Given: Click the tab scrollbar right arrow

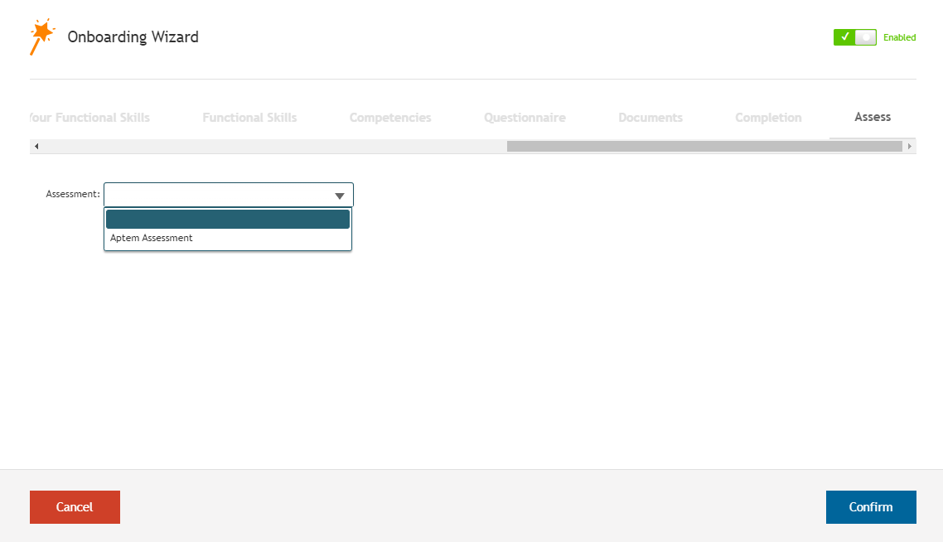Looking at the screenshot, I should 909,146.
